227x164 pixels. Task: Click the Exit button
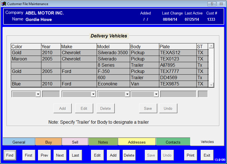pyautogui.click(x=207, y=155)
